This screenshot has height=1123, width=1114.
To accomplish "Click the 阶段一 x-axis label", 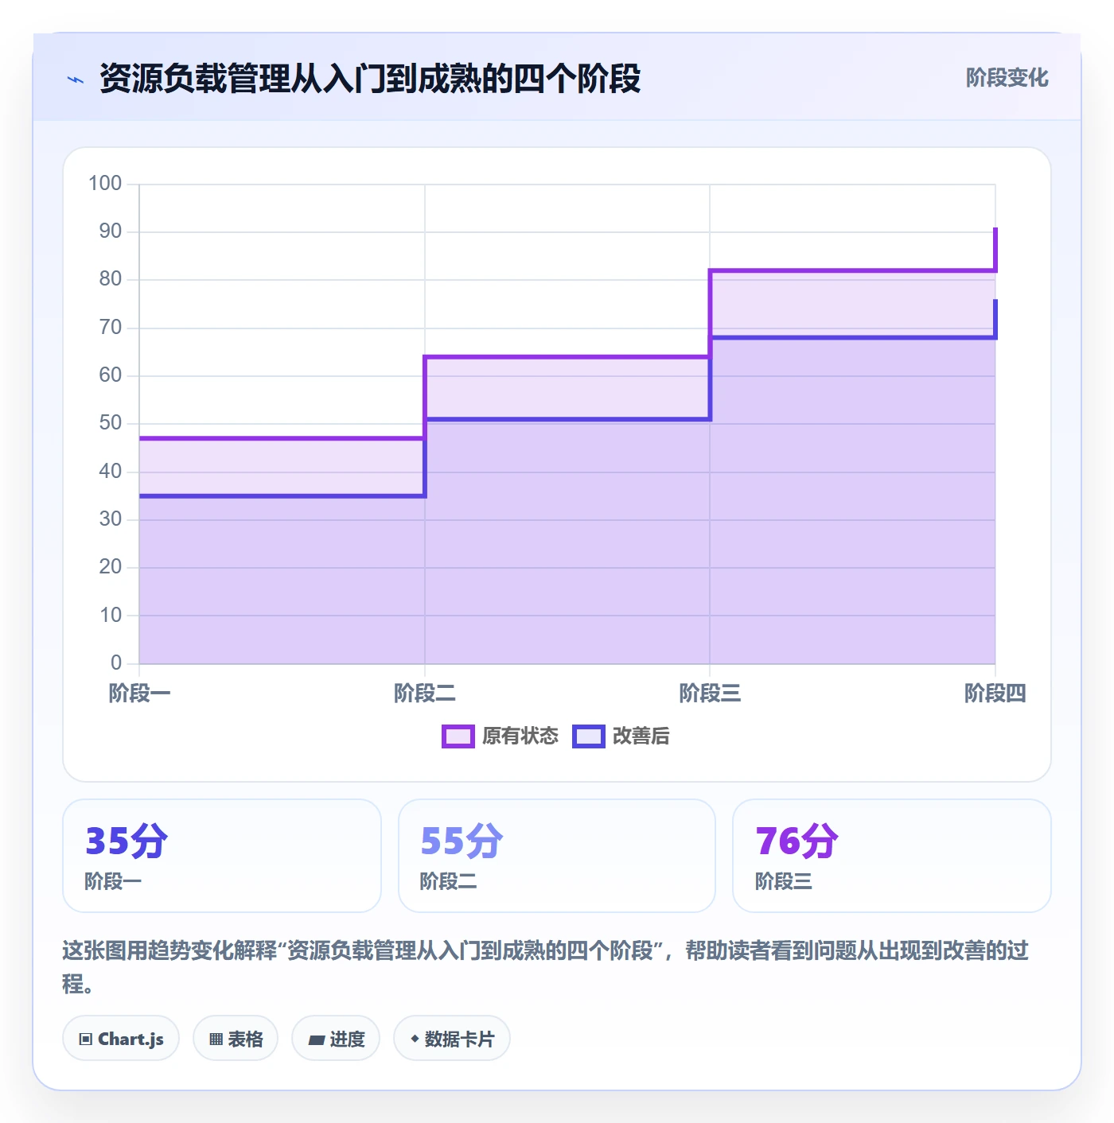I will coord(140,694).
